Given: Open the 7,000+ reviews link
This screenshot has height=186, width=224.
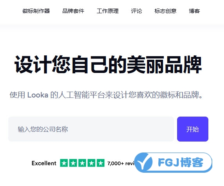Looking at the screenshot, I should 121,163.
